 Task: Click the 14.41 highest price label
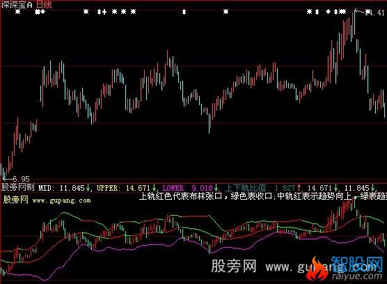(374, 13)
